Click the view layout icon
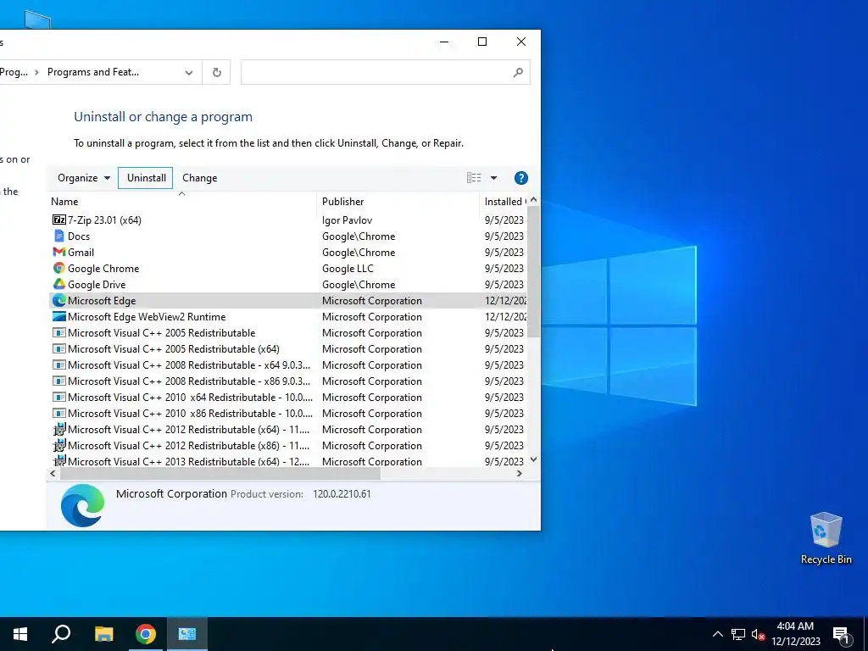The height and width of the screenshot is (651, 868). (473, 178)
